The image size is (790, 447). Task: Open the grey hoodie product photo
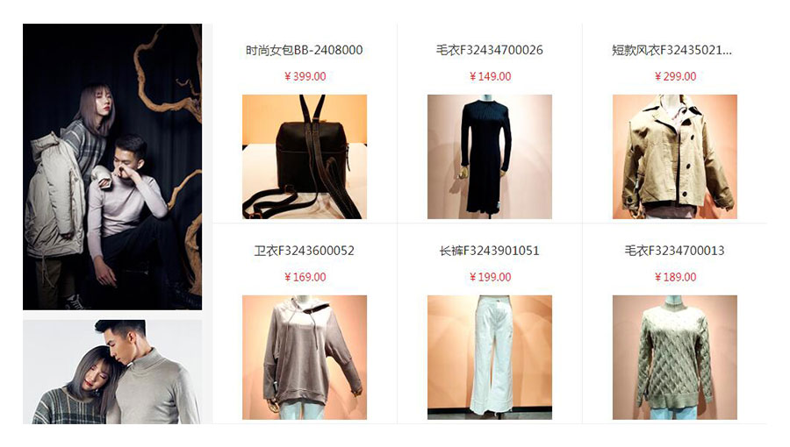(x=305, y=357)
